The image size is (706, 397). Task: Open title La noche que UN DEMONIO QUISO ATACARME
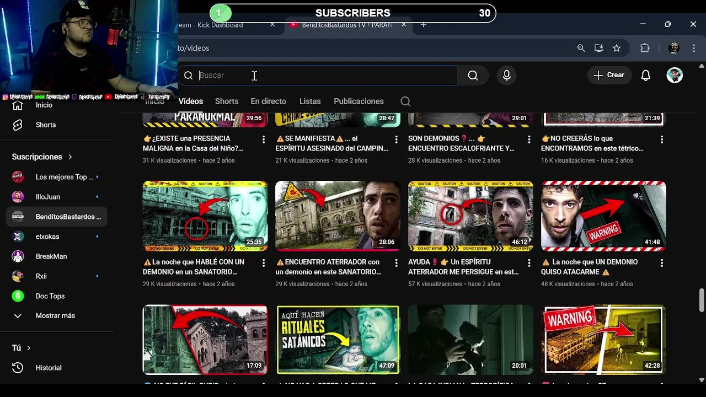pos(589,267)
